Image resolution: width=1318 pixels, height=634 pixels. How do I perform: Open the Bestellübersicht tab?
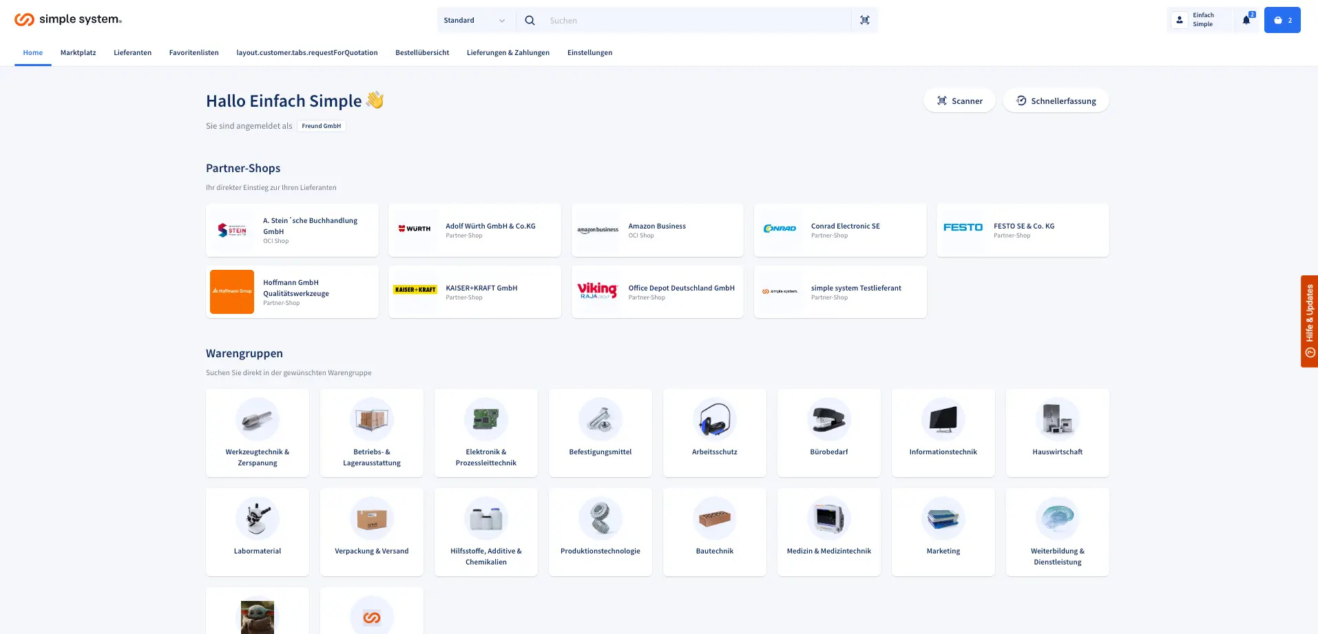[x=422, y=52]
